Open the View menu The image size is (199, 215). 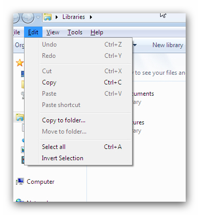[x=53, y=32]
